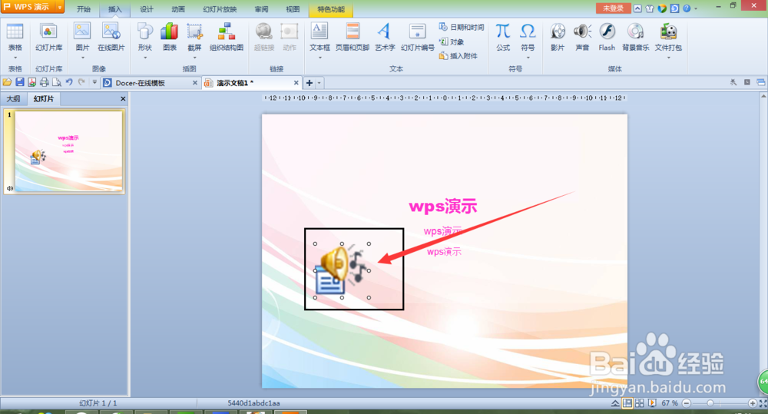Insert a picture (图片)
The image size is (768, 414).
click(82, 37)
